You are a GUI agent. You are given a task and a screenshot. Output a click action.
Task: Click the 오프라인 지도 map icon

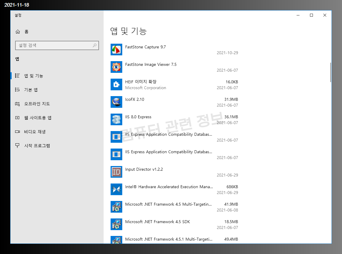17,104
